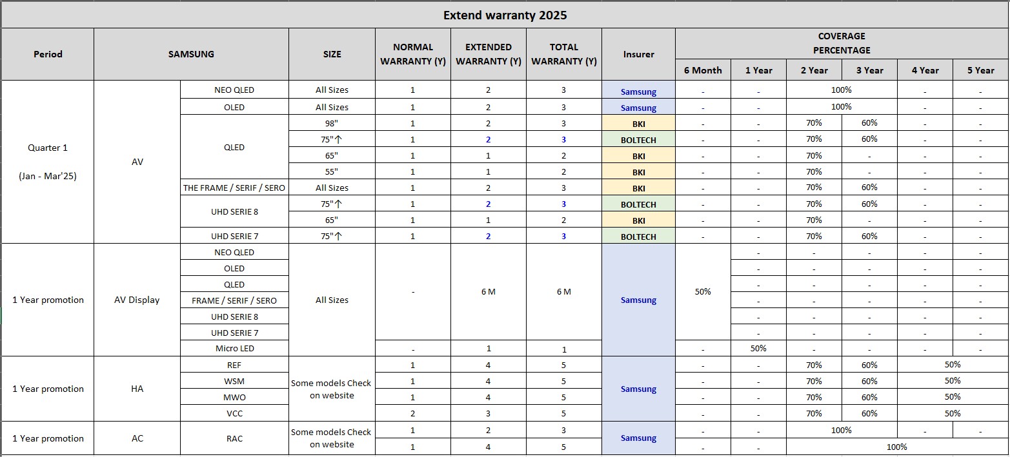Viewport: 1010px width, 457px height.
Task: Click the "4 Year" coverage header
Action: [925, 70]
